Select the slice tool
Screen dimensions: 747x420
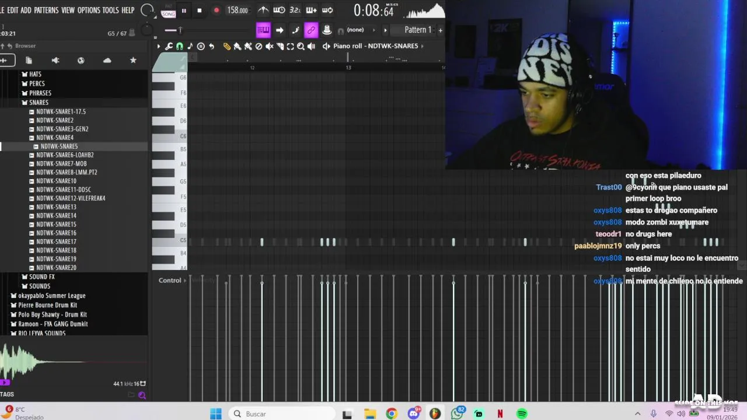280,46
